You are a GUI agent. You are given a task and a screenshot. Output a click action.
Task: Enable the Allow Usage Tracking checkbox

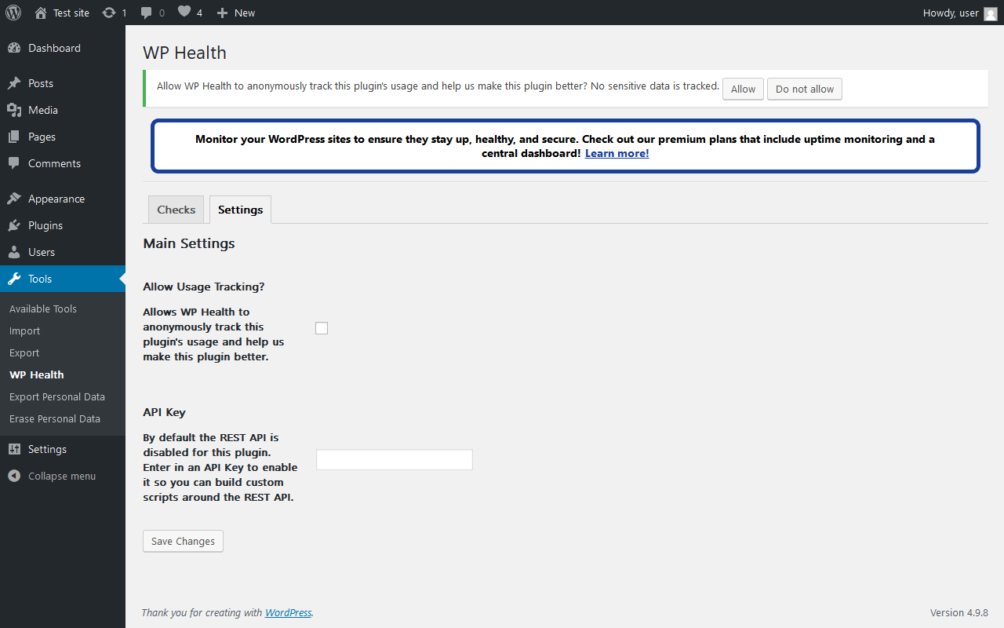click(322, 328)
